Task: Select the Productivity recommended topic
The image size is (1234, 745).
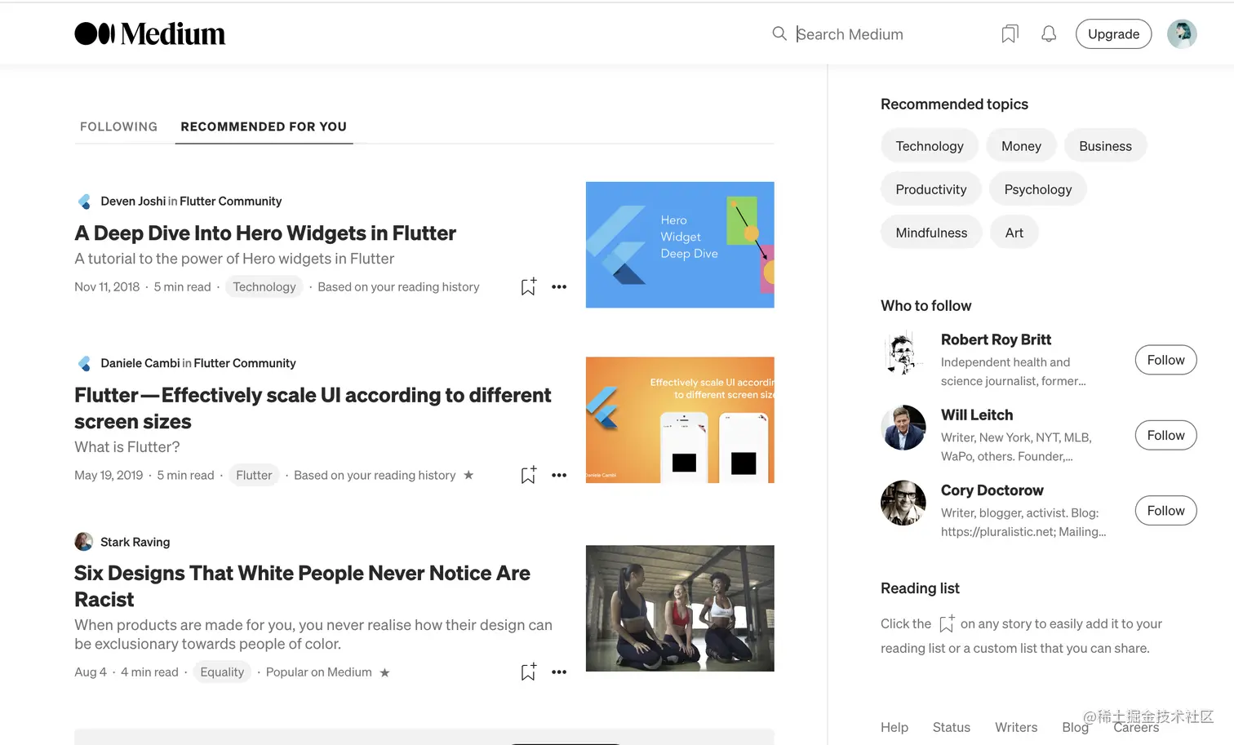Action: [931, 189]
